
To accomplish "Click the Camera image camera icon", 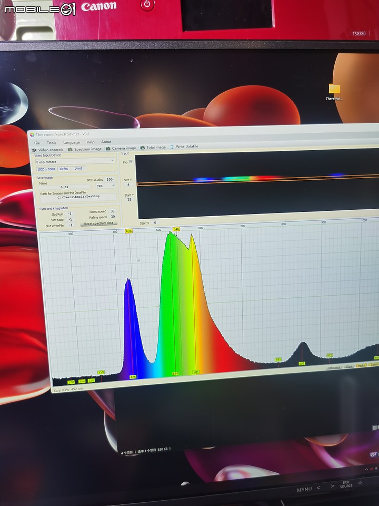I will coord(108,149).
